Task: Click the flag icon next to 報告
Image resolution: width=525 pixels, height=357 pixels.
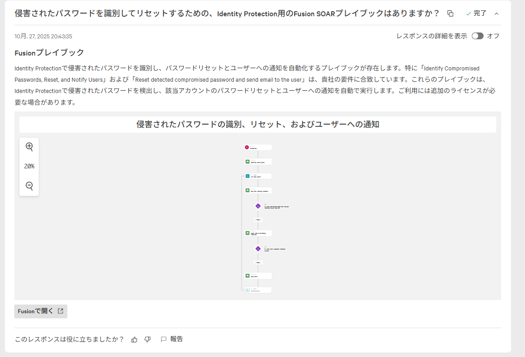Action: click(x=164, y=339)
